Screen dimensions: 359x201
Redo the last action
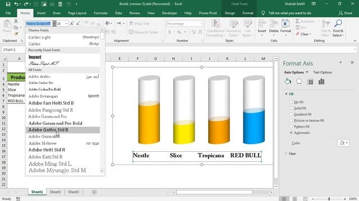[26, 4]
